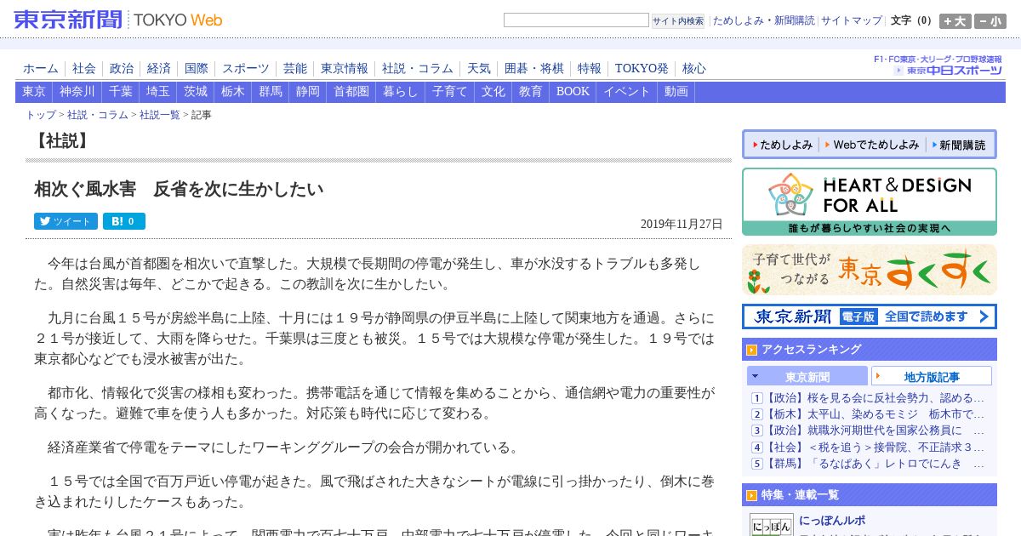1021x536 pixels.
Task: Select BOOK in the blue bar
Action: (573, 92)
